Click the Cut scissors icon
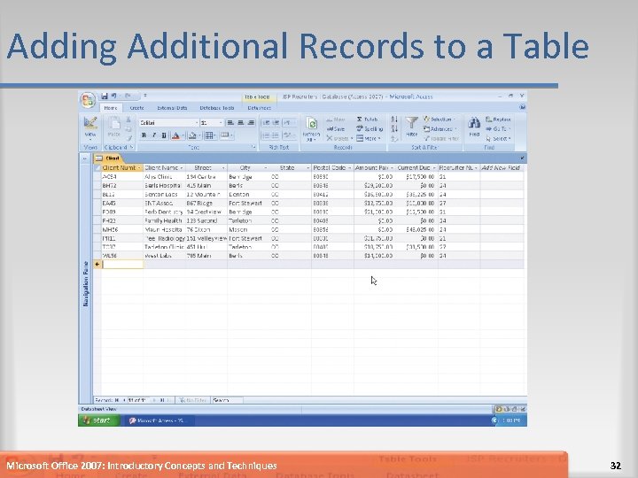Viewport: 638px width, 478px height. [128, 119]
